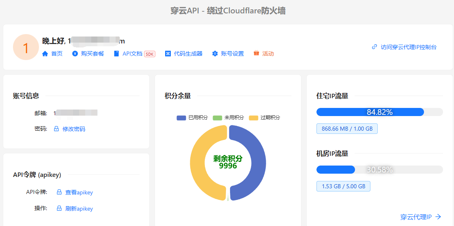Click the 住宅IP流量 heading
454x226 pixels.
[332, 96]
